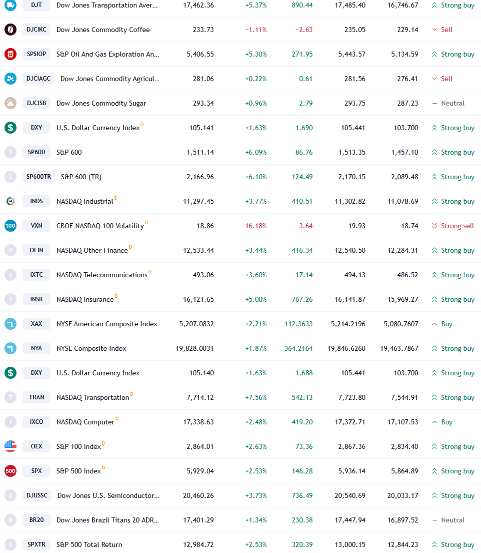Click the INSR grey letter icon

pos(10,299)
